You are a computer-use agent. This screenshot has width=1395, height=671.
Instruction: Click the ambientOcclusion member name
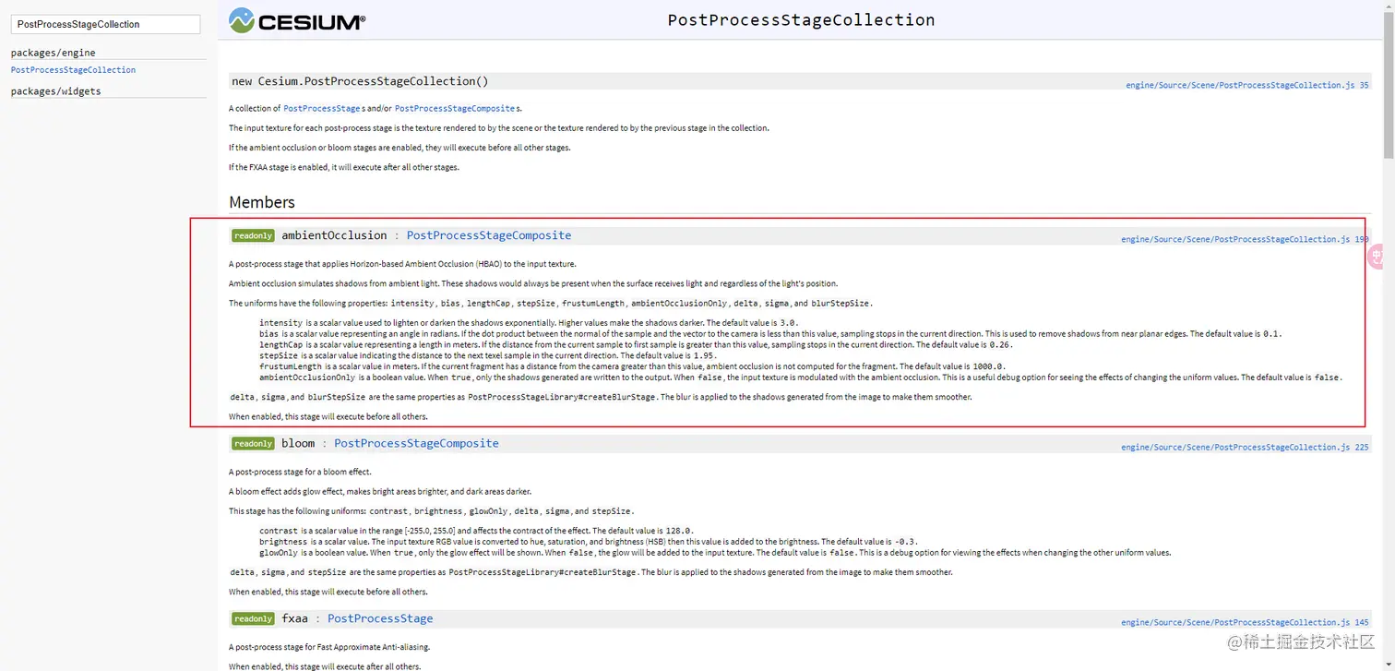[334, 235]
